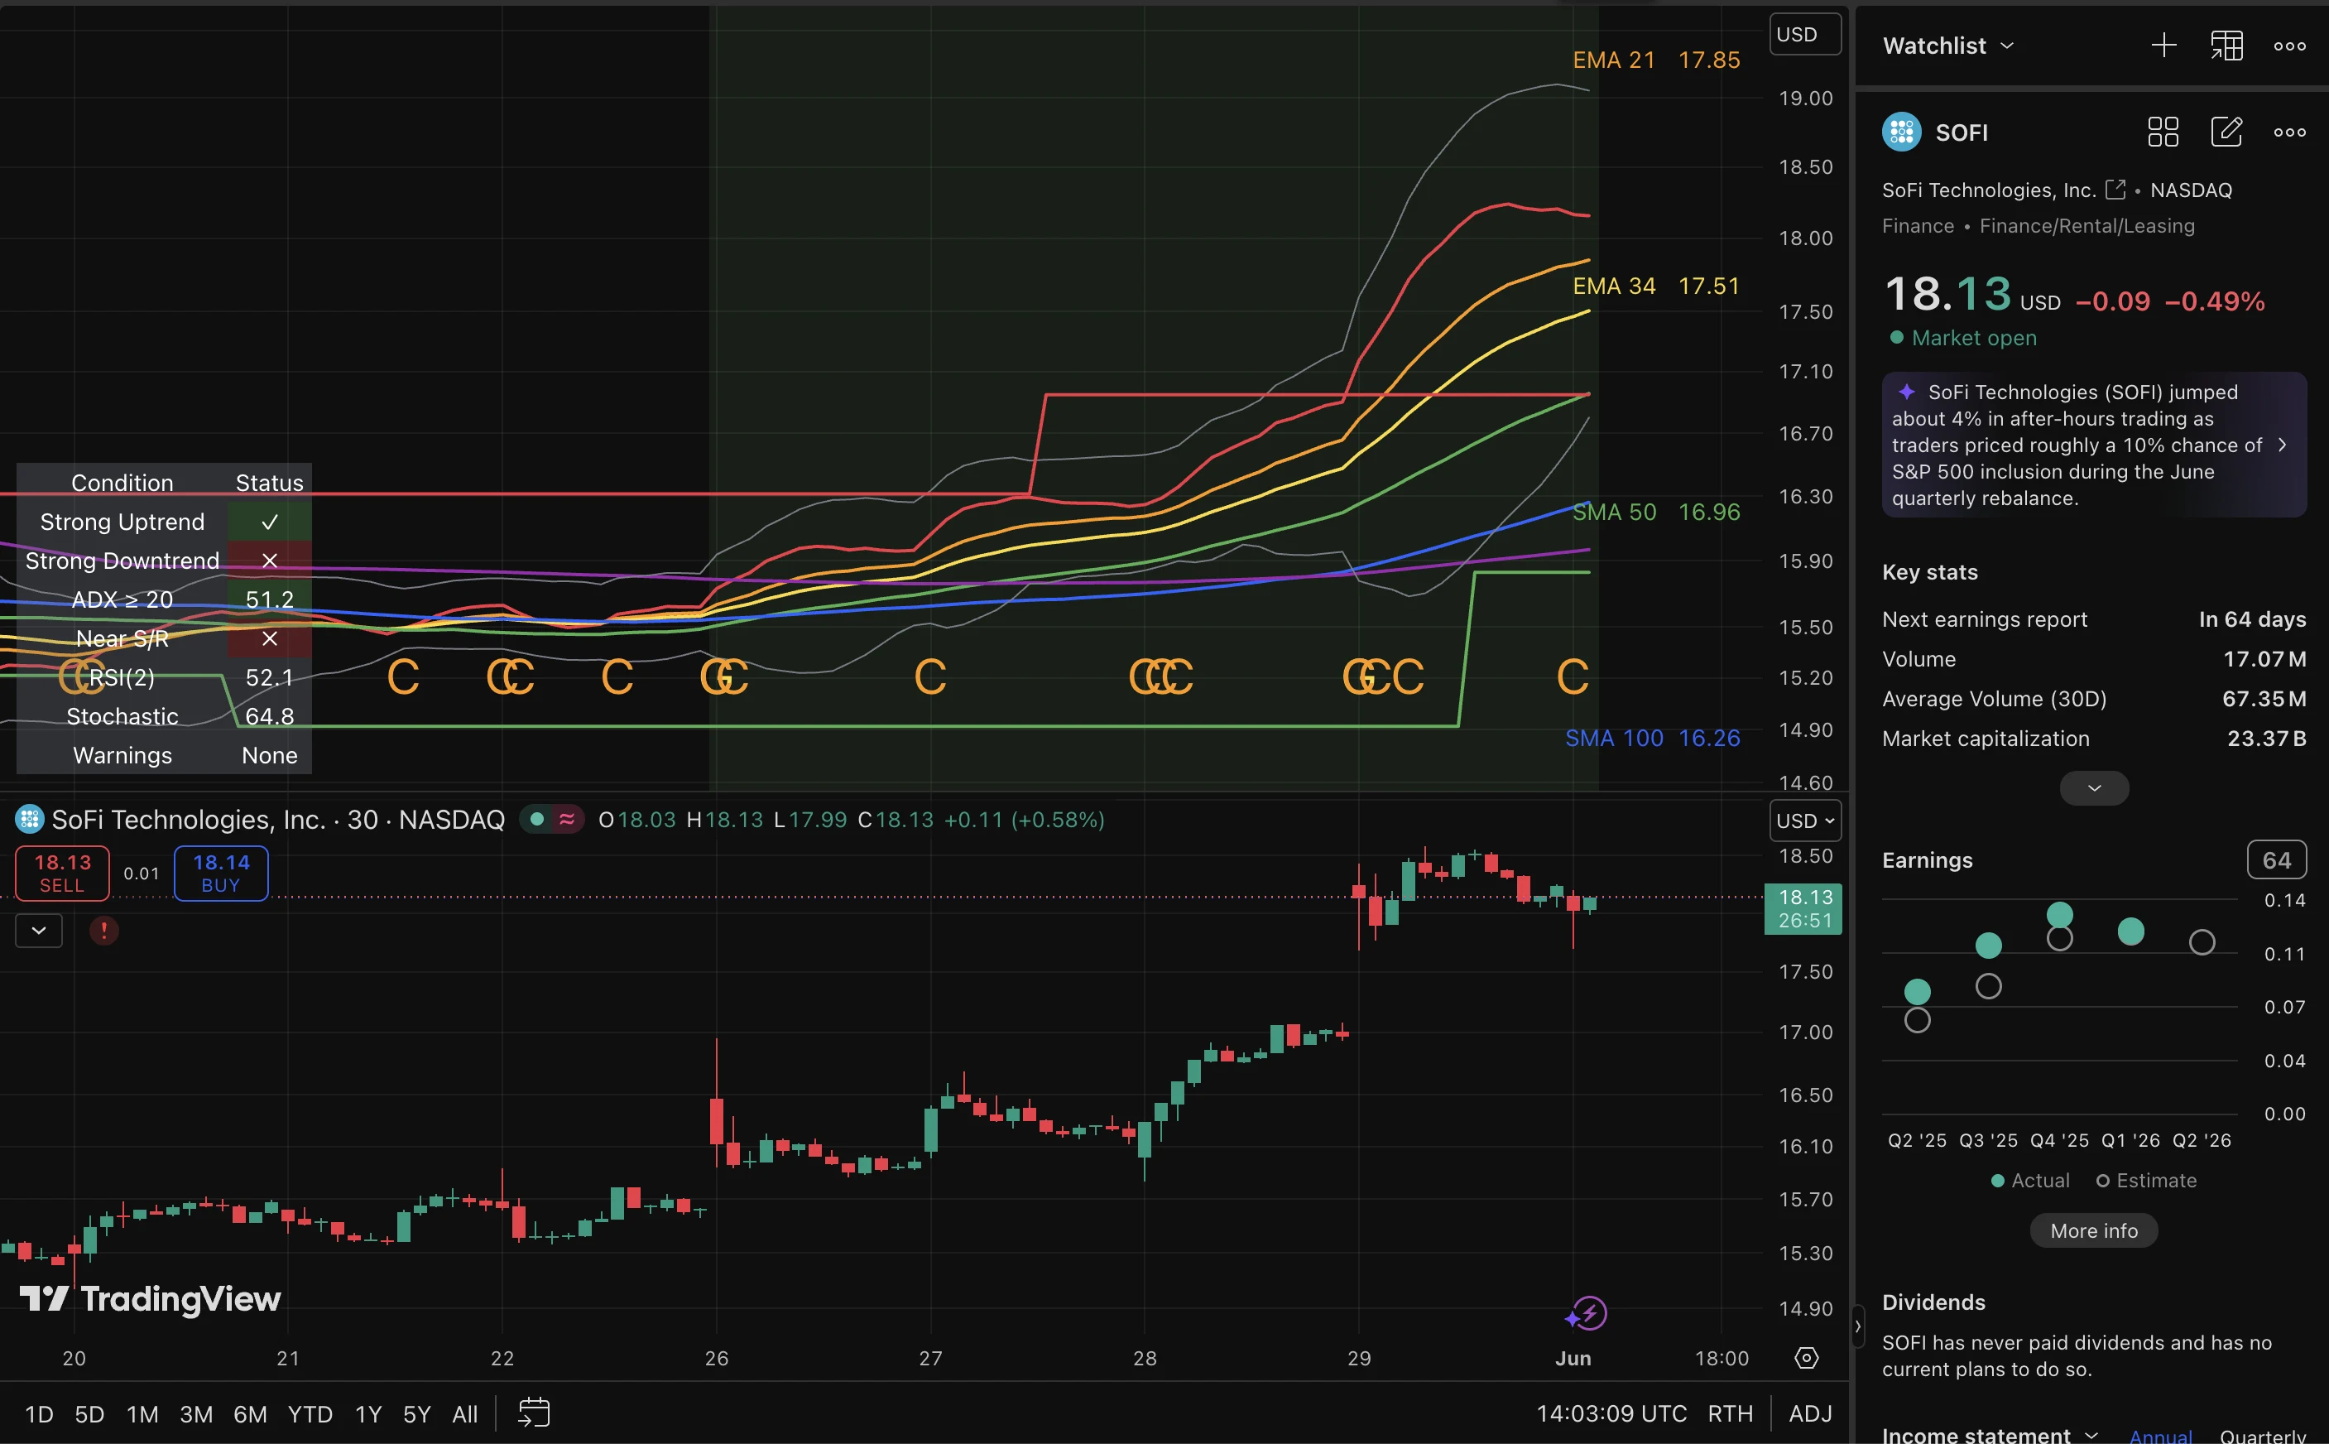Select 1Y time range
Image resolution: width=2329 pixels, height=1444 pixels.
[368, 1413]
